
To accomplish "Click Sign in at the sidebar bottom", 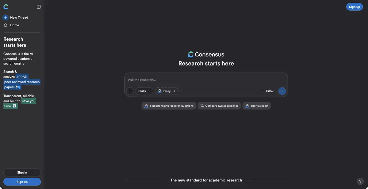I will (22, 172).
